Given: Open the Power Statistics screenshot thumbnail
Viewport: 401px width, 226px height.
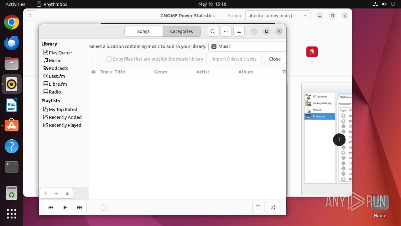Looking at the screenshot, I should click(x=327, y=139).
